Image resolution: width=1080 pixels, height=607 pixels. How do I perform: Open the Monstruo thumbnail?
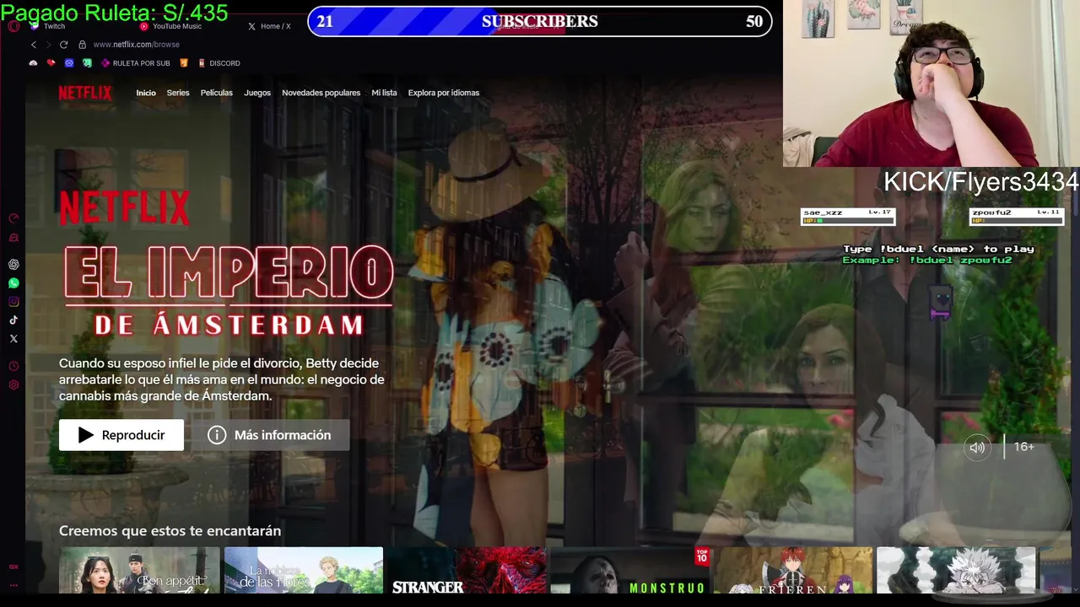(630, 571)
